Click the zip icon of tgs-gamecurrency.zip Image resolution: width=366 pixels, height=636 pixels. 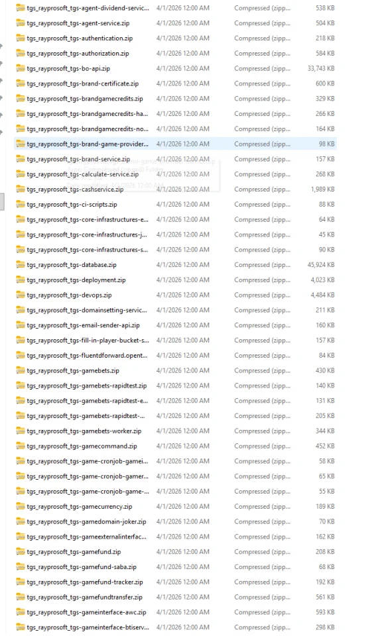click(21, 506)
